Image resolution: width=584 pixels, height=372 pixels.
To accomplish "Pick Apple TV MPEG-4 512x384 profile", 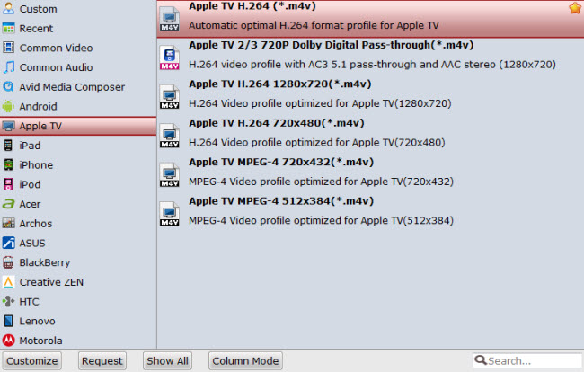I will click(370, 211).
